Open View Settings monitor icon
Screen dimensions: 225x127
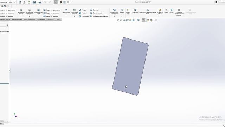pos(156,20)
